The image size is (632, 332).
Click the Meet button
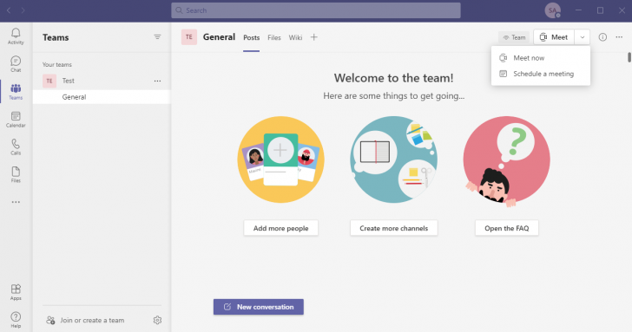(x=554, y=37)
